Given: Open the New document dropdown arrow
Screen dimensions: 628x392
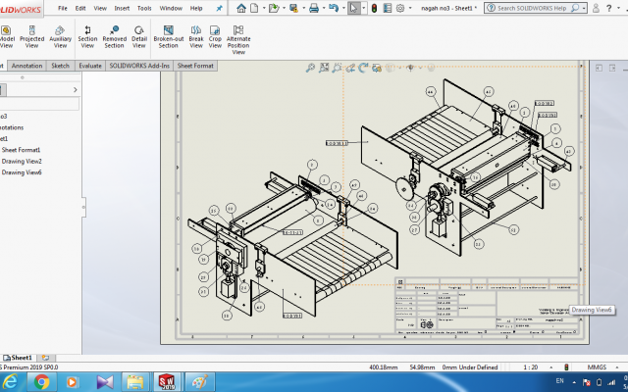Looking at the screenshot, I should [x=264, y=8].
